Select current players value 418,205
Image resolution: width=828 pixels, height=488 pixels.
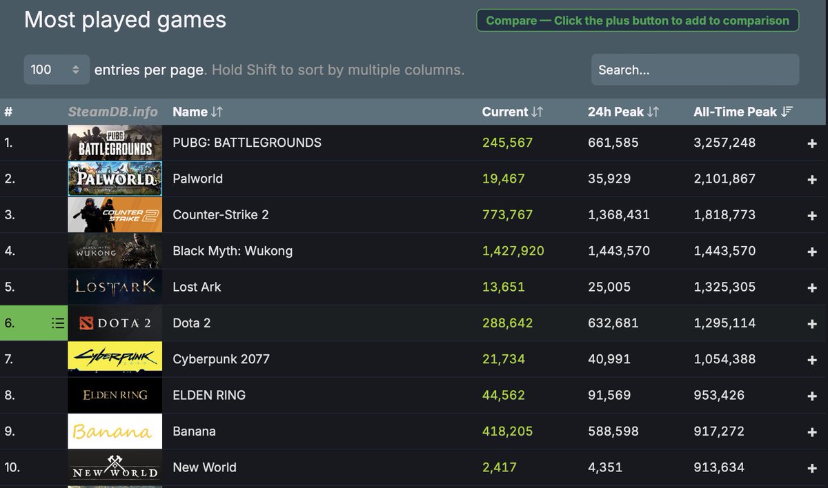point(507,431)
